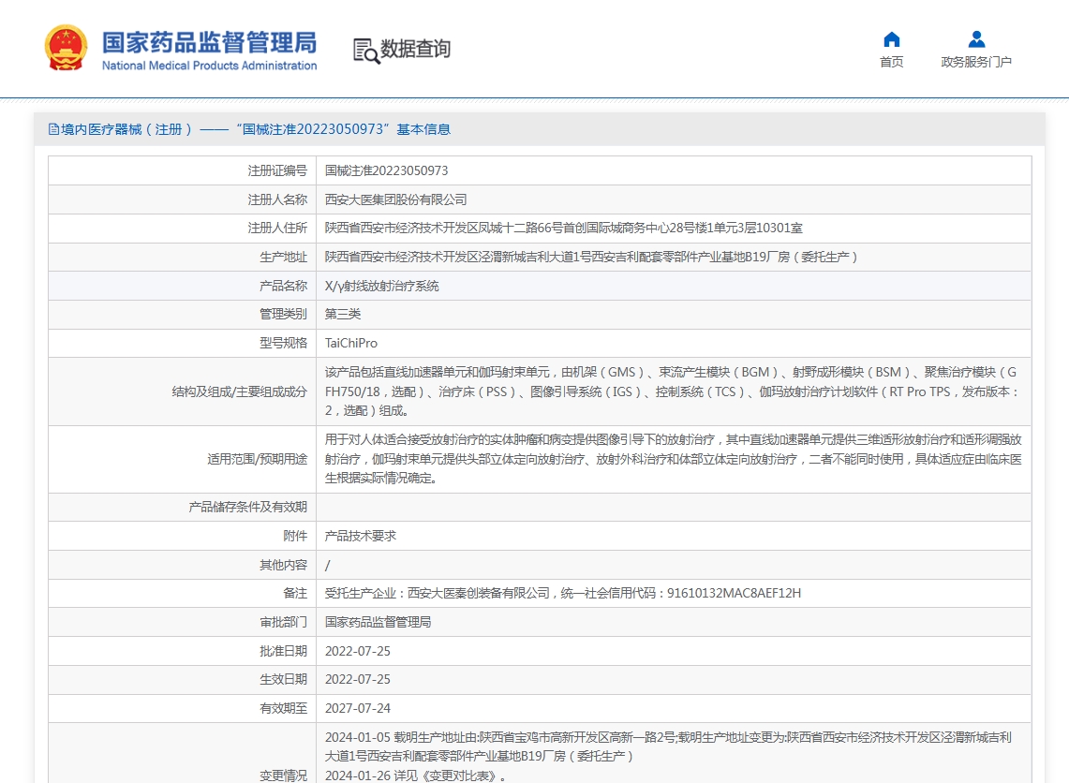Image resolution: width=1069 pixels, height=783 pixels.
Task: Select 国家药品监督管理局 in the 审批部门 row
Action: click(378, 622)
